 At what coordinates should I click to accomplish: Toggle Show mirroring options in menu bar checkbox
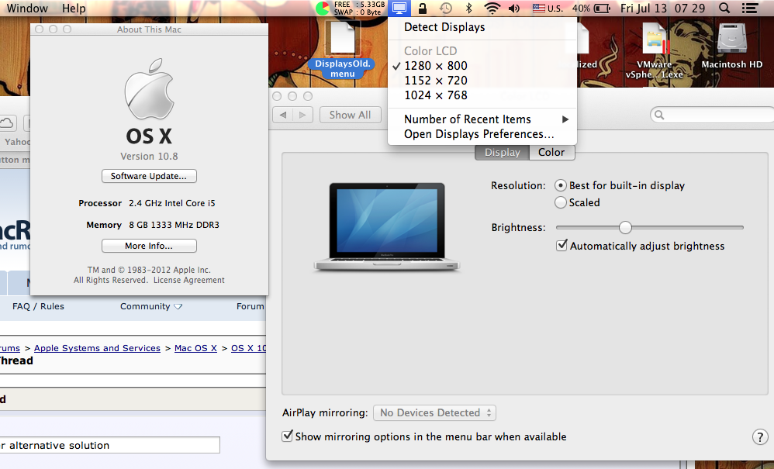click(287, 436)
